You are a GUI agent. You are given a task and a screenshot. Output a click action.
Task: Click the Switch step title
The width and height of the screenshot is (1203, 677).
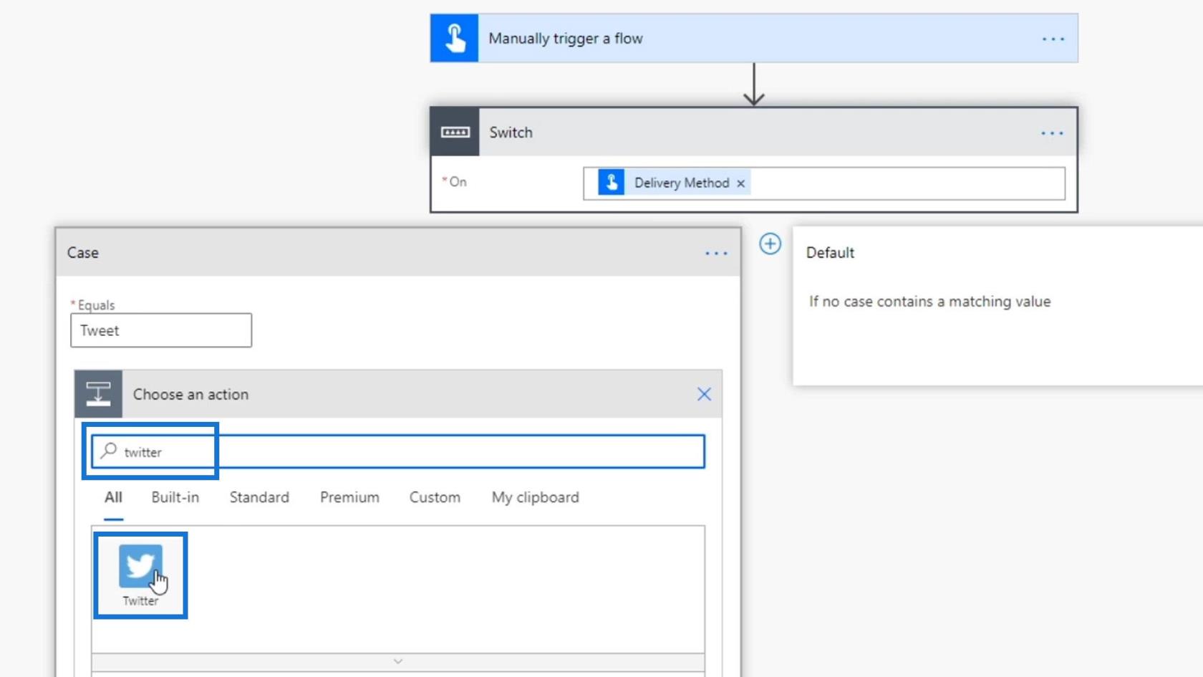point(511,133)
